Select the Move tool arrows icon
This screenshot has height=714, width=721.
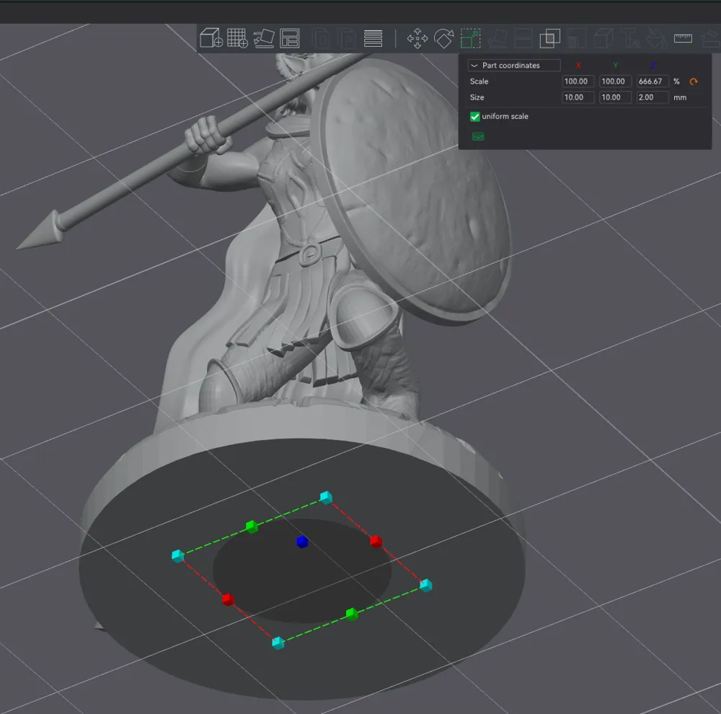[417, 39]
